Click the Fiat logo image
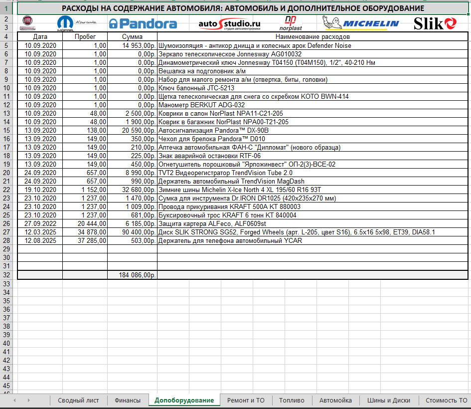Screen dimensions: 471x409 pyautogui.click(x=27, y=23)
